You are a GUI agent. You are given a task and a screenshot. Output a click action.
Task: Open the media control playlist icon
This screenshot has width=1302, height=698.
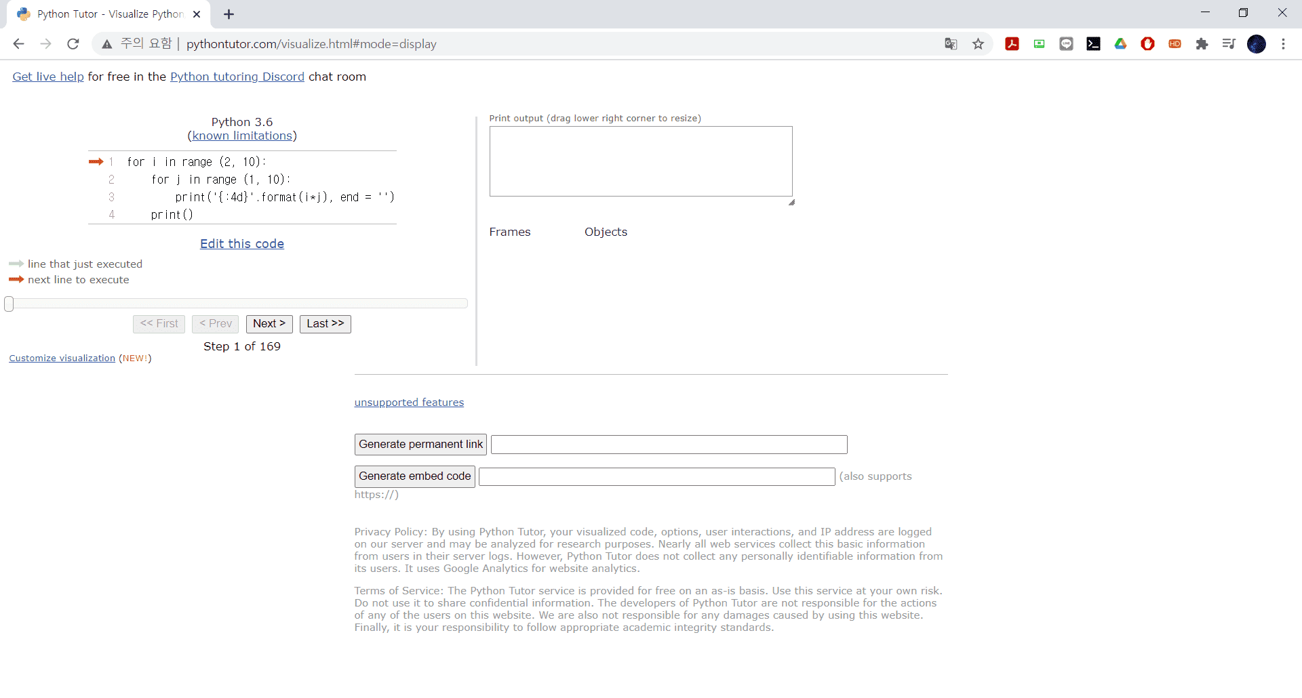(x=1229, y=44)
